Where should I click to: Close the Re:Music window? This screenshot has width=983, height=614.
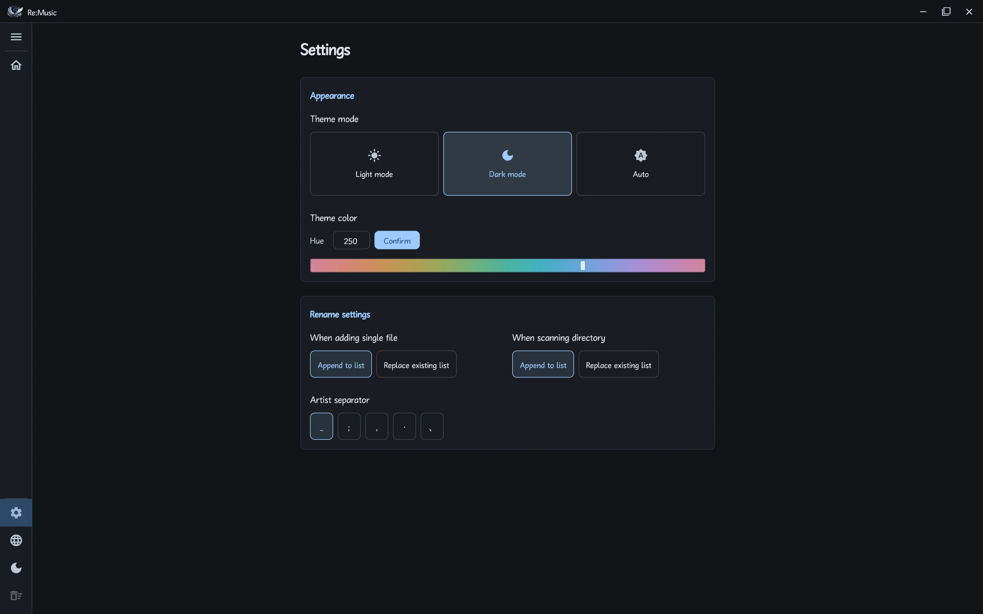pyautogui.click(x=969, y=12)
